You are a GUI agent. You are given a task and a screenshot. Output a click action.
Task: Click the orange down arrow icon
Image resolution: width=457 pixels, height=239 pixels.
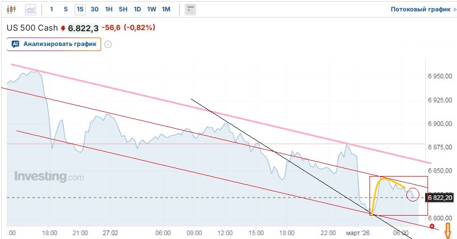[x=447, y=230]
